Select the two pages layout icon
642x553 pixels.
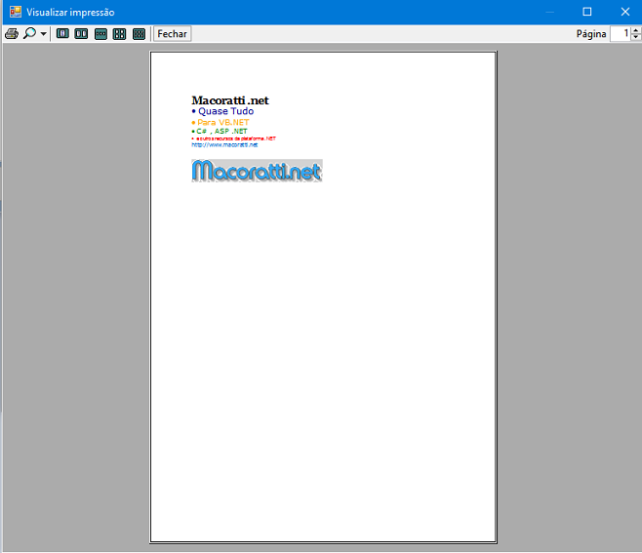click(x=81, y=33)
